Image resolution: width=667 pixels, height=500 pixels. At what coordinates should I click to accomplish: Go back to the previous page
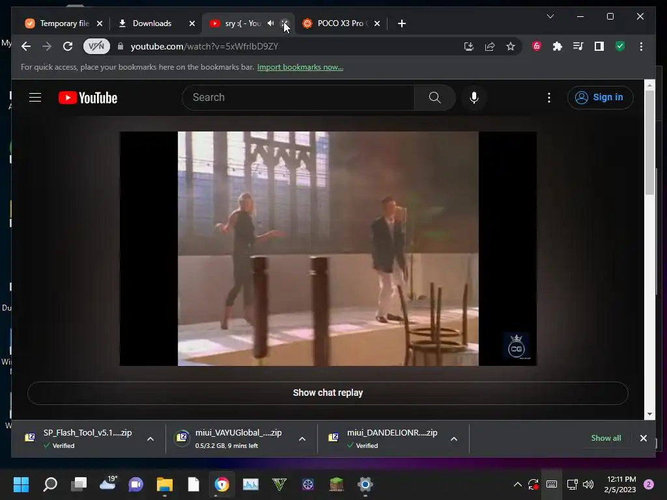coord(26,46)
